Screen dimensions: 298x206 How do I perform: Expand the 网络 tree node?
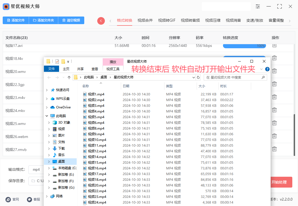pos(47,196)
